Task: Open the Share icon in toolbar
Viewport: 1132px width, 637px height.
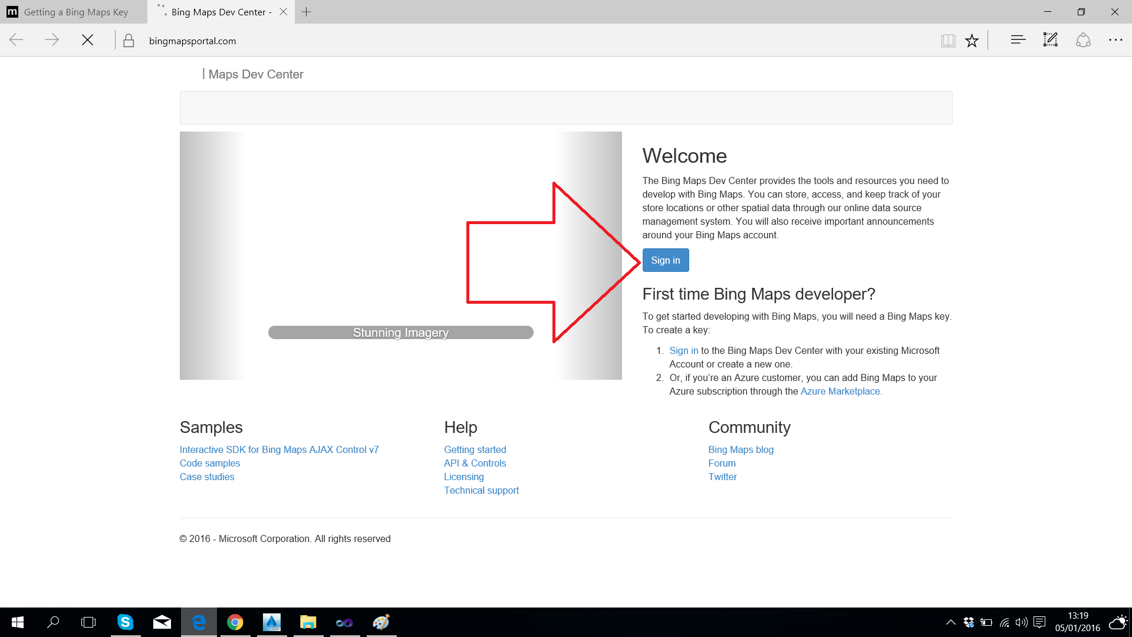Action: (x=1083, y=40)
